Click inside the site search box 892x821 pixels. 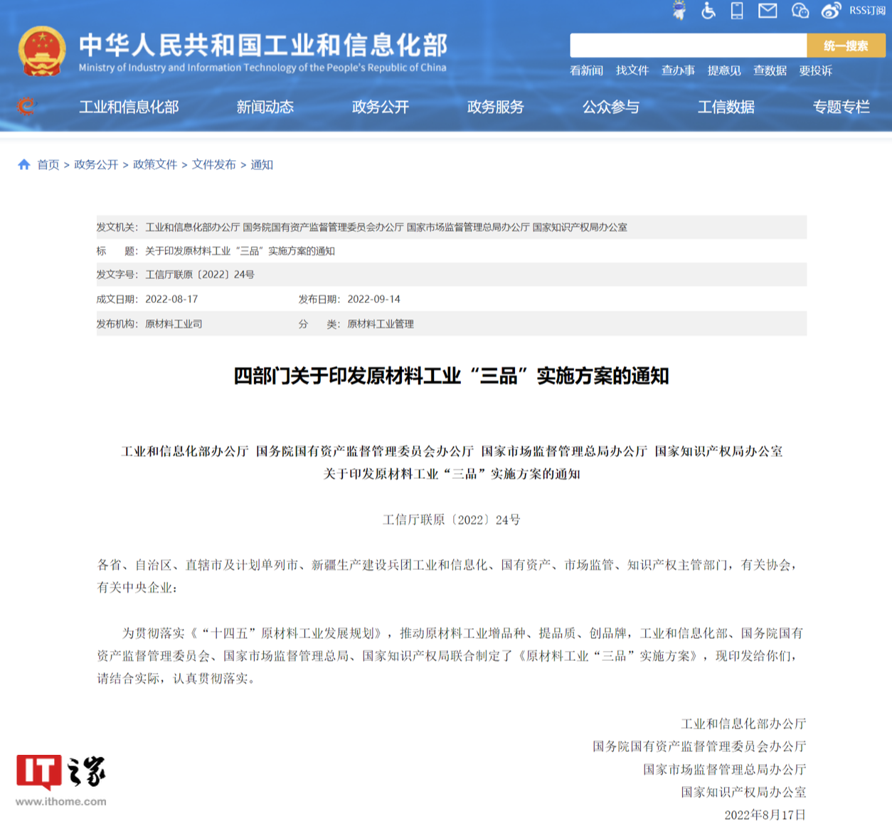(688, 46)
